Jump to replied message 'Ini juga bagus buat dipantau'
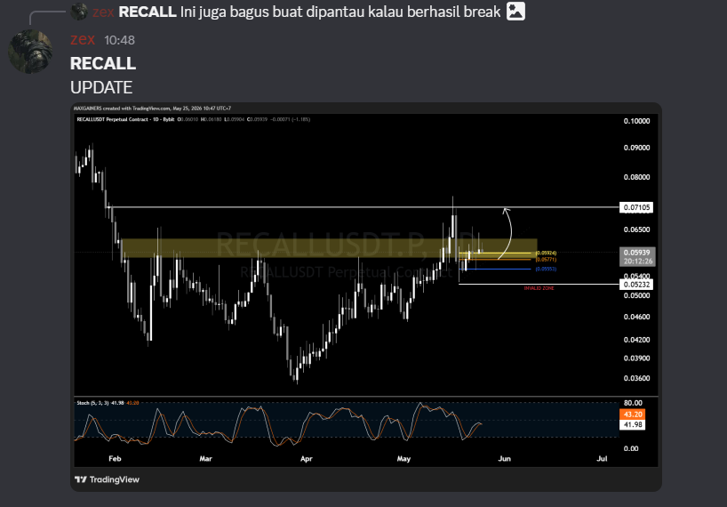 340,12
